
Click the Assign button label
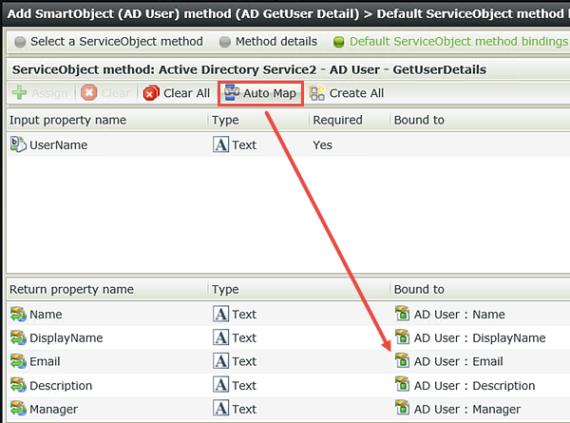(x=49, y=93)
